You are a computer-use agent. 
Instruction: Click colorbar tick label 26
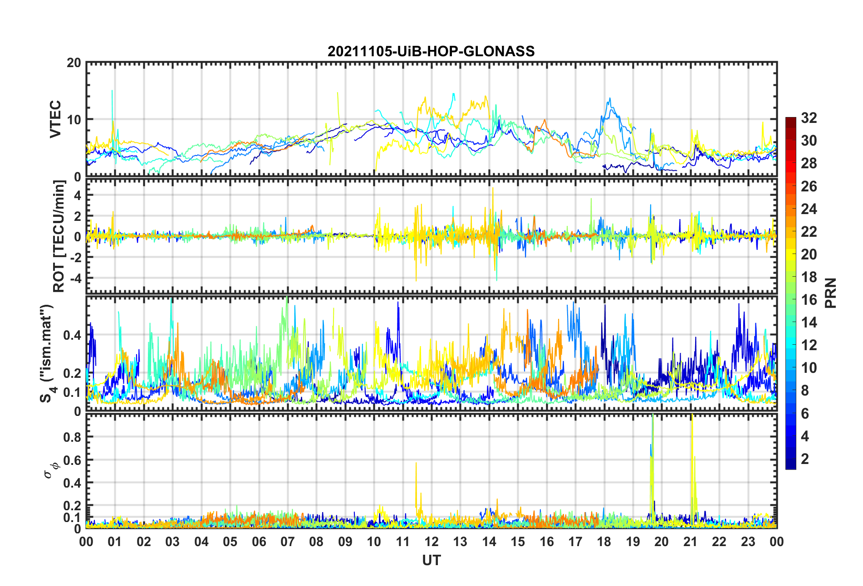pos(809,186)
